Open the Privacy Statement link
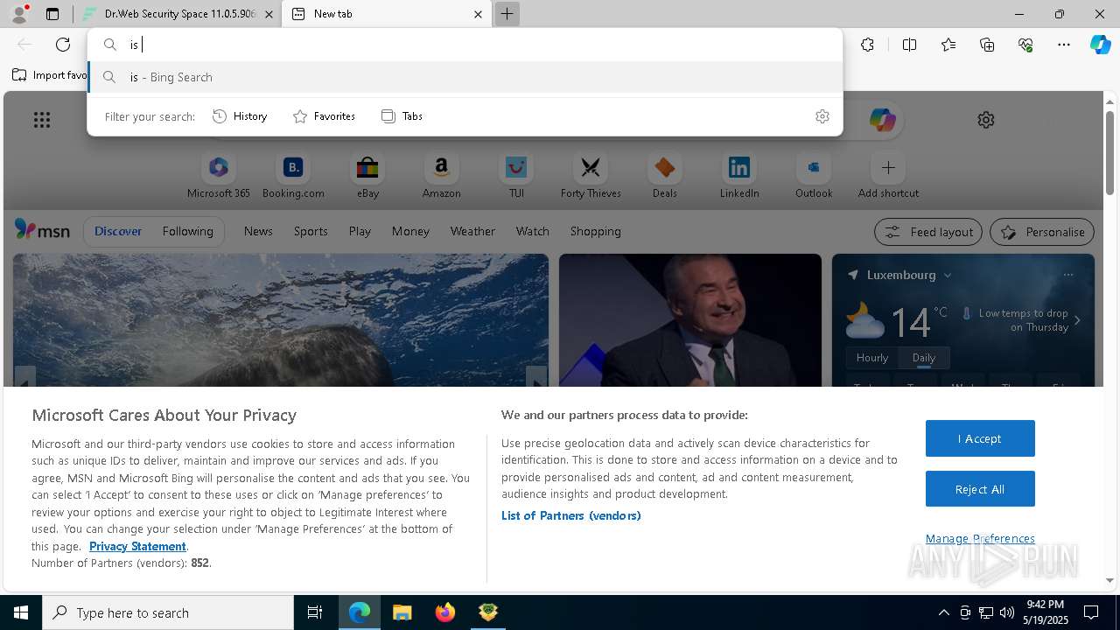This screenshot has height=630, width=1120. pos(137,546)
